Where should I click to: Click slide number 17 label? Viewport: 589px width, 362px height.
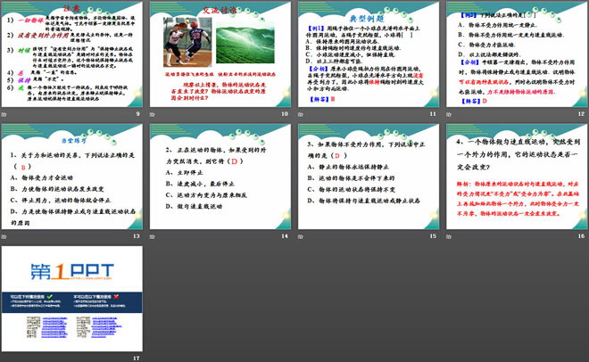[137, 358]
